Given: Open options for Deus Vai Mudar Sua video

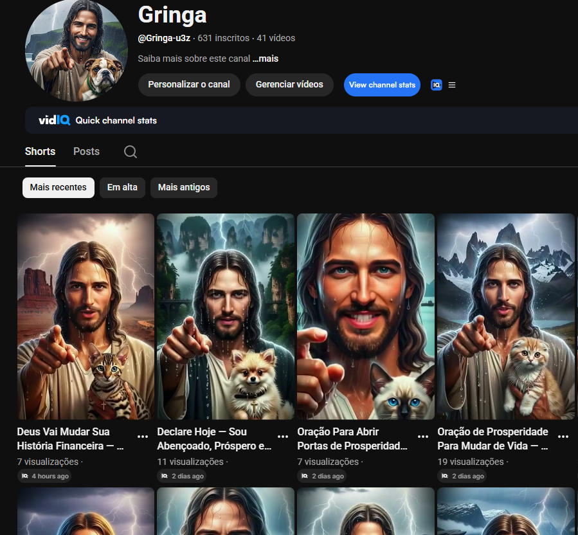Looking at the screenshot, I should click(x=143, y=437).
